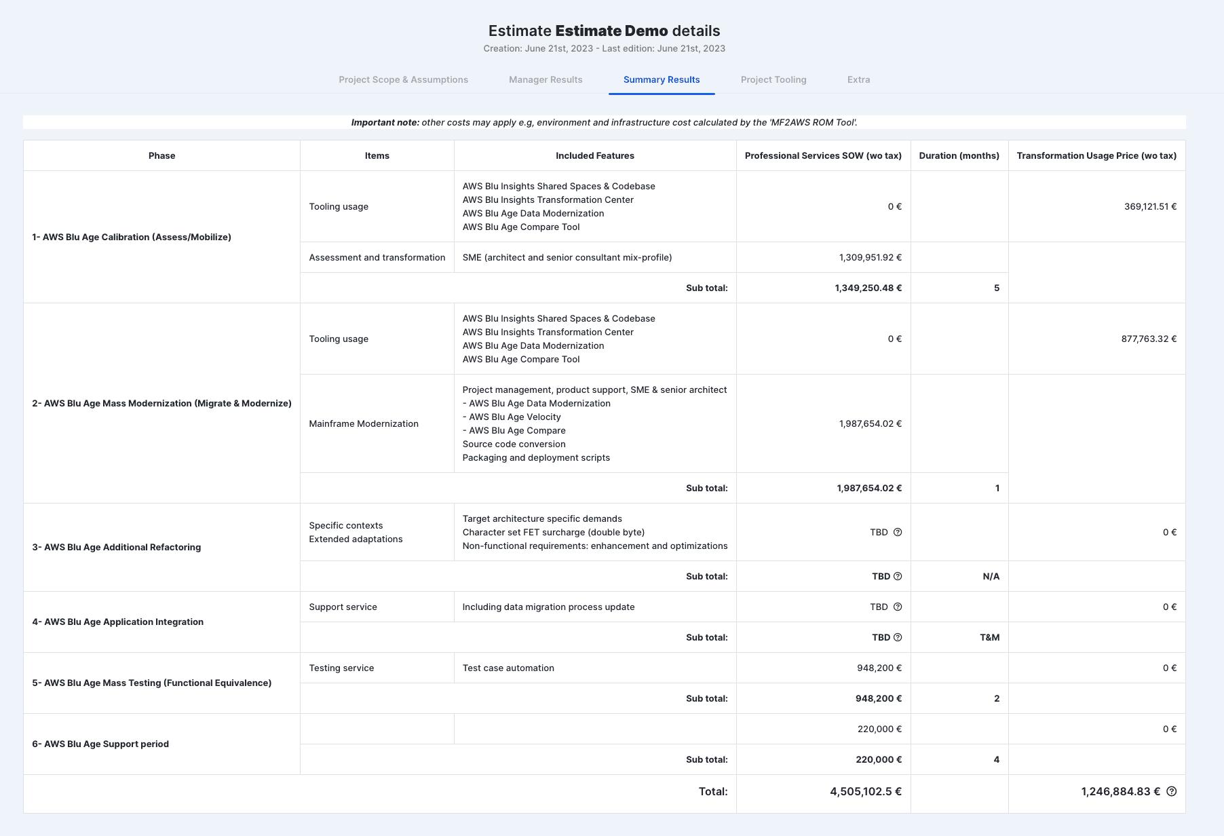1224x836 pixels.
Task: Select the Summary Results tab
Action: click(x=662, y=79)
